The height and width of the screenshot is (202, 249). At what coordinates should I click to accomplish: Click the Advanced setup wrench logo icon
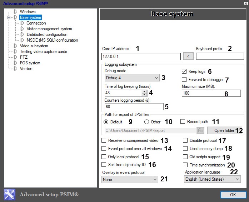tap(10, 195)
